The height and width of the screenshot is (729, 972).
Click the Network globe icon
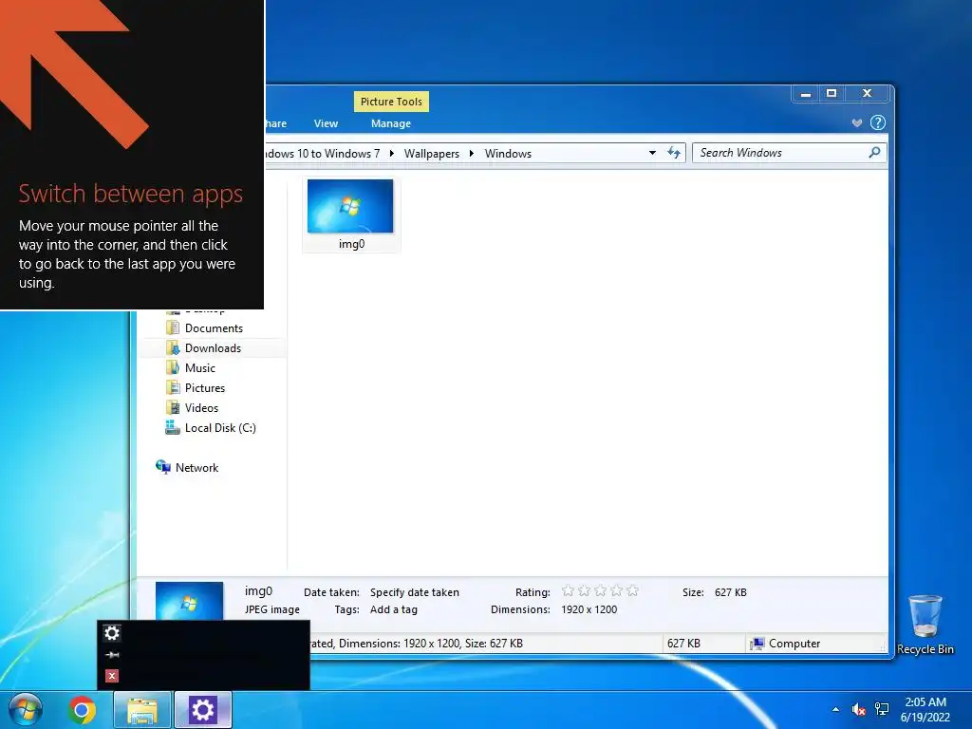click(x=163, y=467)
